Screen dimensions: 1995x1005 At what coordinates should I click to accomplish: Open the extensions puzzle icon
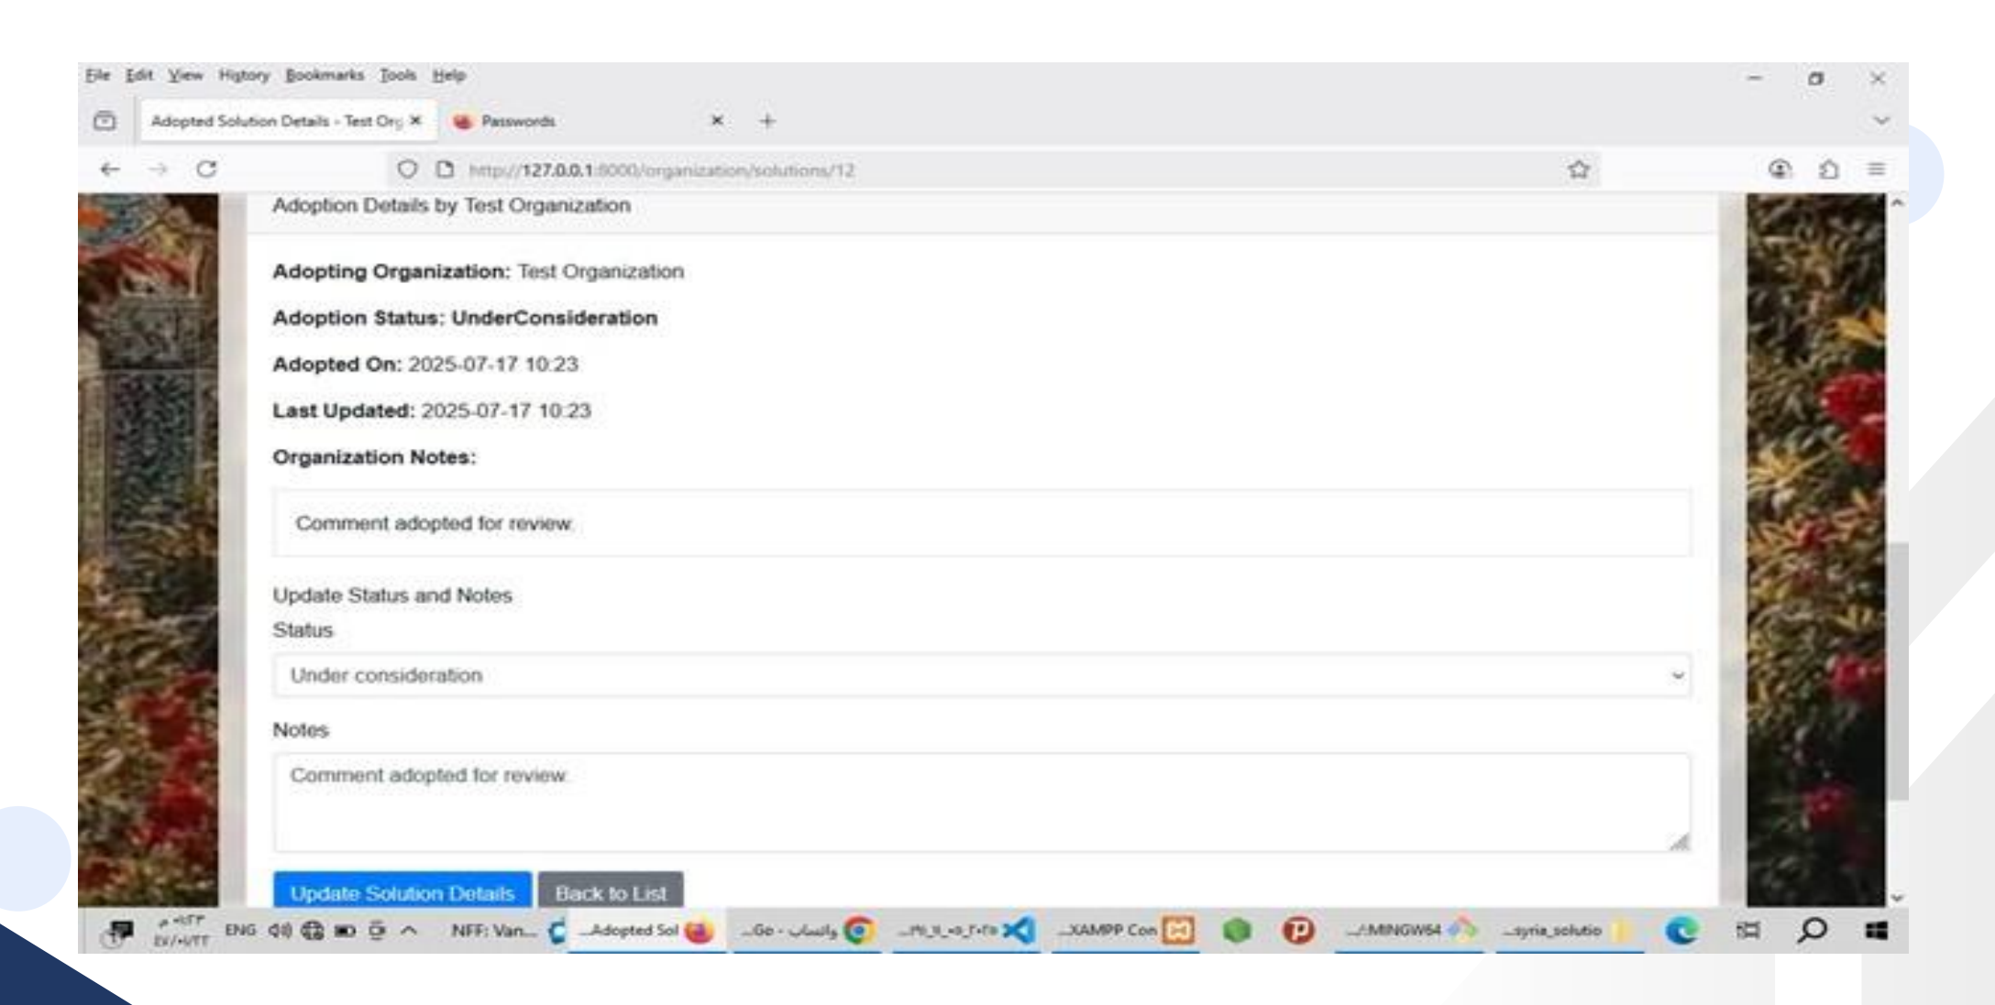1828,169
